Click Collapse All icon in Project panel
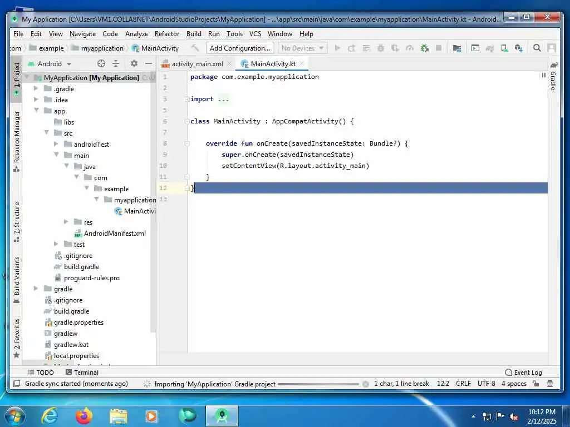Screen dimensions: 570x427 (x=116, y=63)
